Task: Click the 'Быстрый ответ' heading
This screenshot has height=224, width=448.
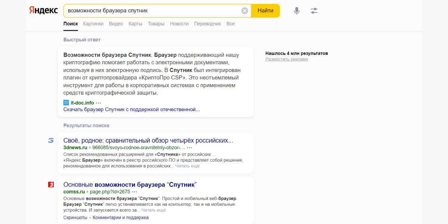Action: pos(82,40)
